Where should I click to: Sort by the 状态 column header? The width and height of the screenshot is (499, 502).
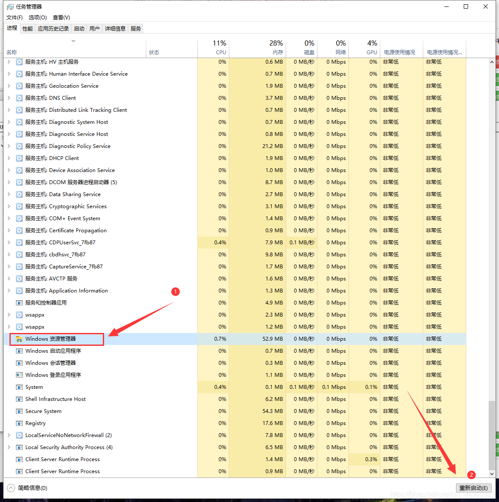(x=172, y=48)
